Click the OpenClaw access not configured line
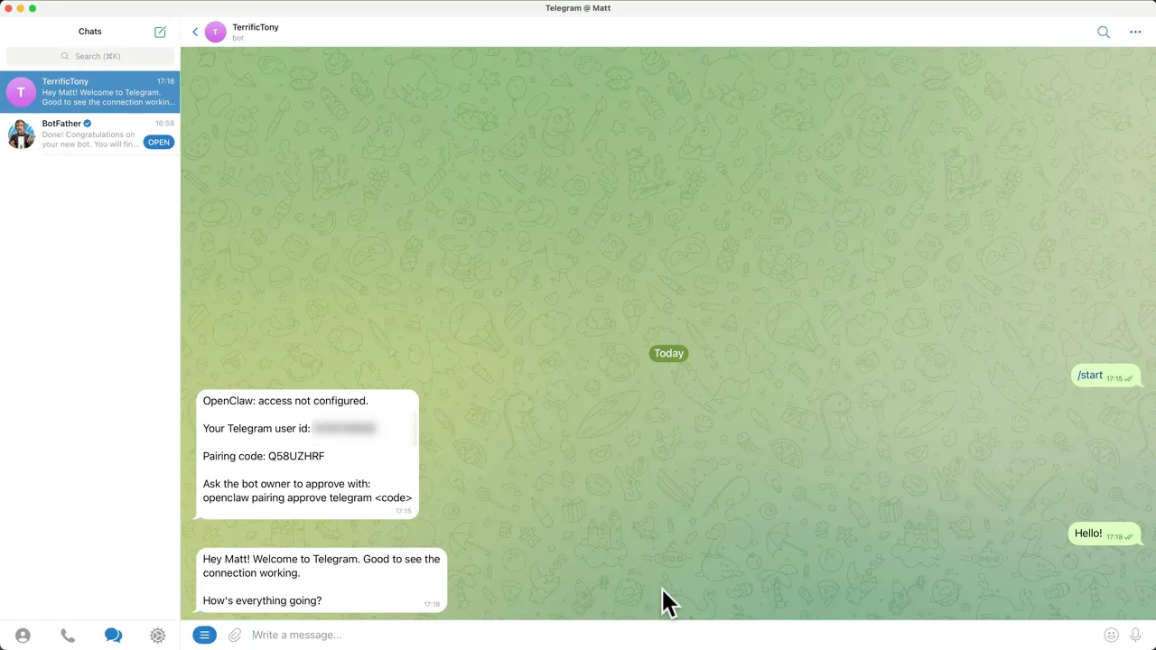The image size is (1156, 650). (x=285, y=401)
